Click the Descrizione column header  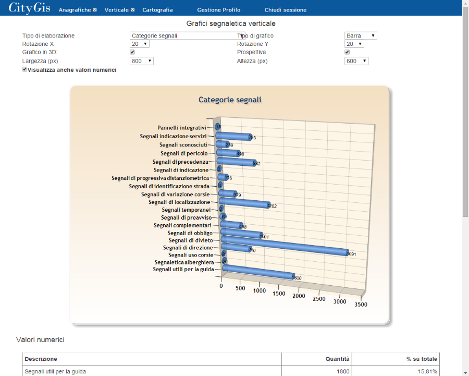coord(41,359)
